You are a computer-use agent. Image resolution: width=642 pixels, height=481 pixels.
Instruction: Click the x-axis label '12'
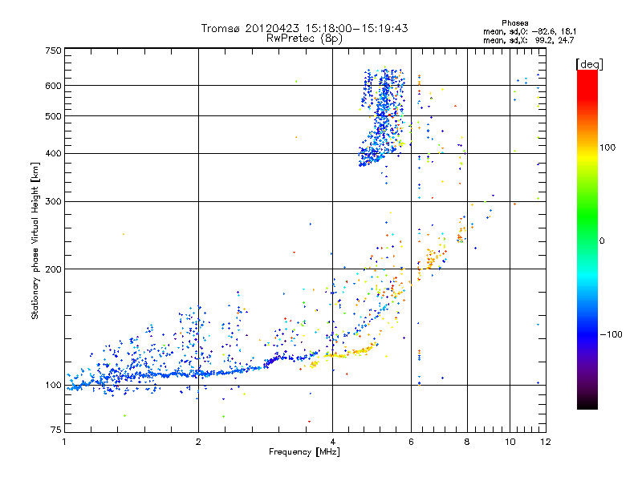(546, 442)
